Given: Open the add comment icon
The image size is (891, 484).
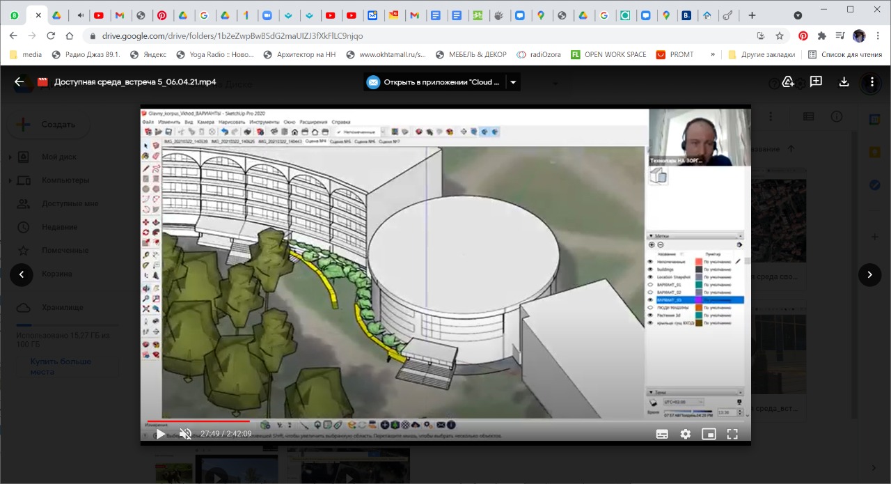Looking at the screenshot, I should (x=816, y=82).
